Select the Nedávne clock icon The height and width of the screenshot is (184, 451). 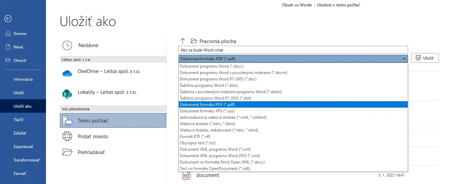68,45
